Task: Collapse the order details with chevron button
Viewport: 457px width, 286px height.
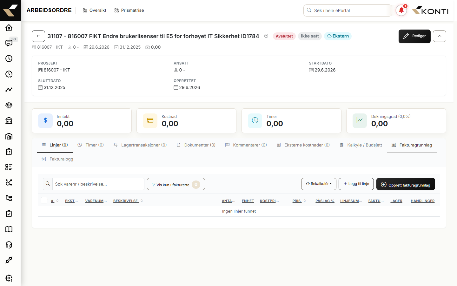Action: (440, 36)
